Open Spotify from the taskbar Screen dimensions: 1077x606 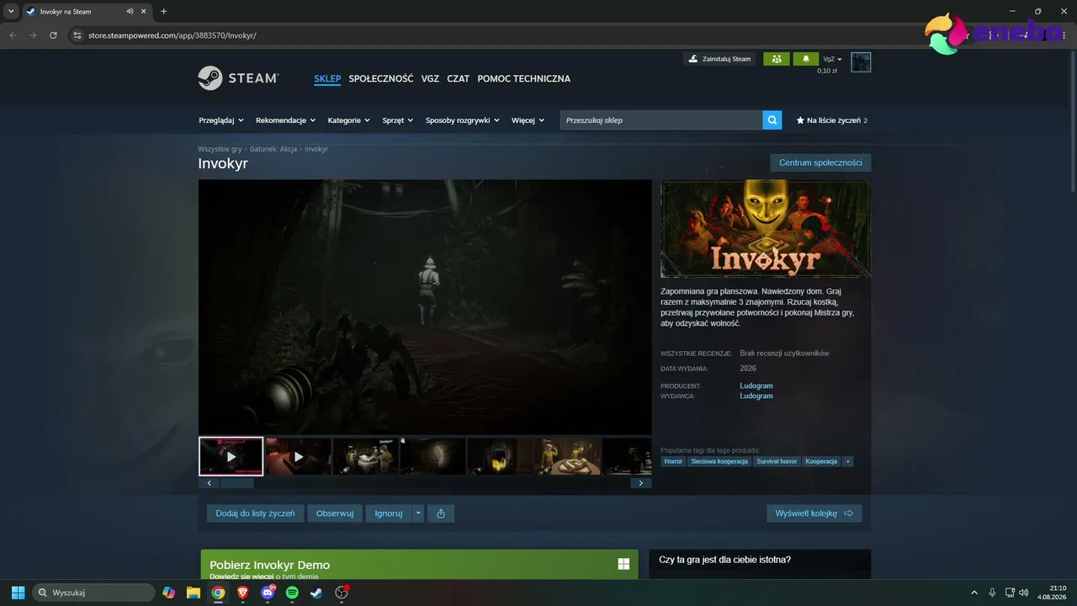point(292,593)
